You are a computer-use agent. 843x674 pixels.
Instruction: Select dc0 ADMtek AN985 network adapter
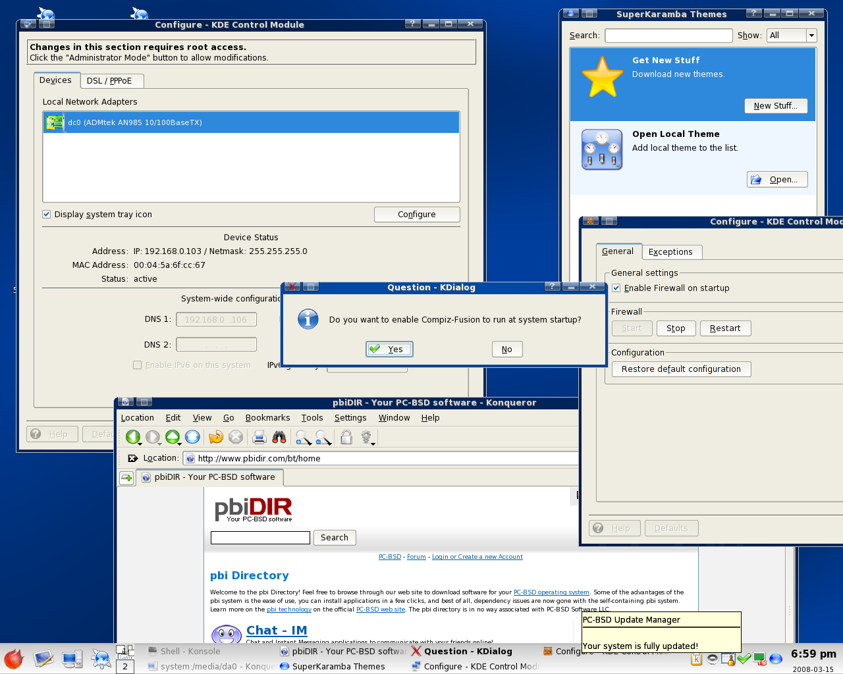[x=251, y=122]
